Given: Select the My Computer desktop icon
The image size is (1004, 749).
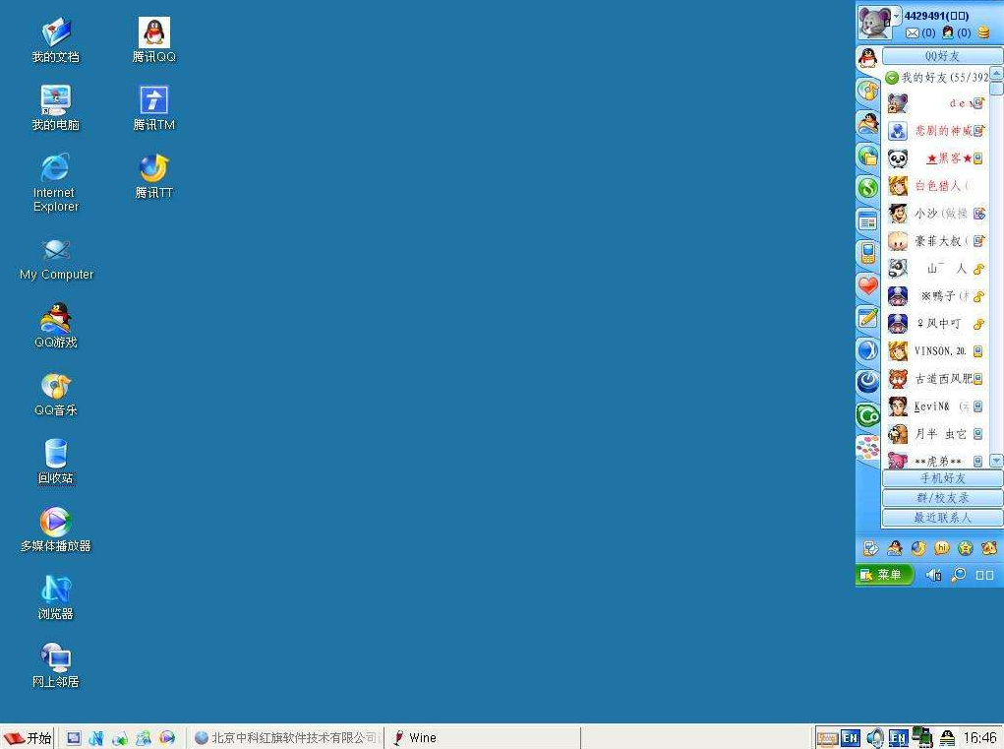Looking at the screenshot, I should pos(56,260).
